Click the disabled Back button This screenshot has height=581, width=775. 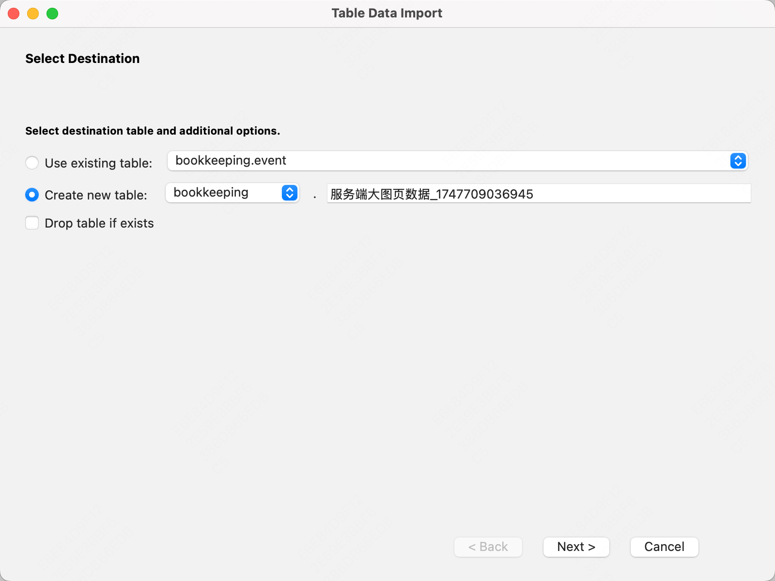click(x=488, y=547)
